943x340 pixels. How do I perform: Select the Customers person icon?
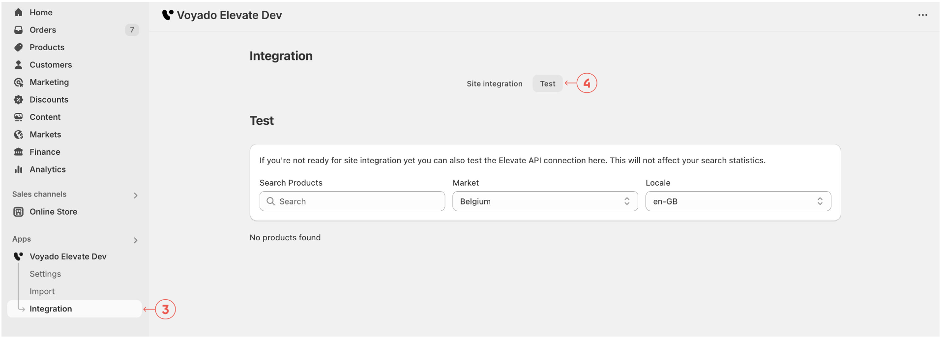[19, 65]
